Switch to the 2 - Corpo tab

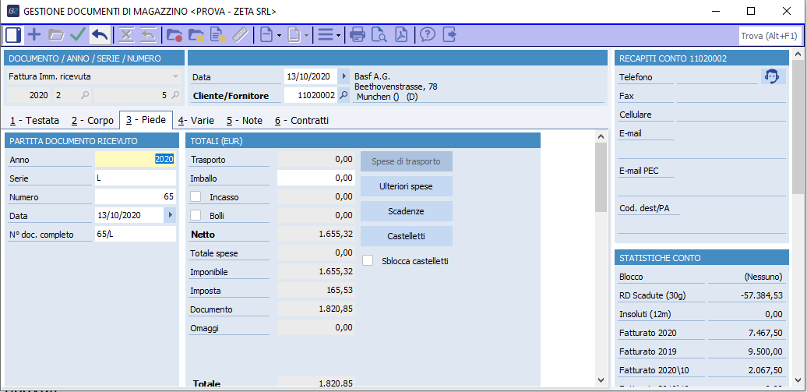pos(93,121)
